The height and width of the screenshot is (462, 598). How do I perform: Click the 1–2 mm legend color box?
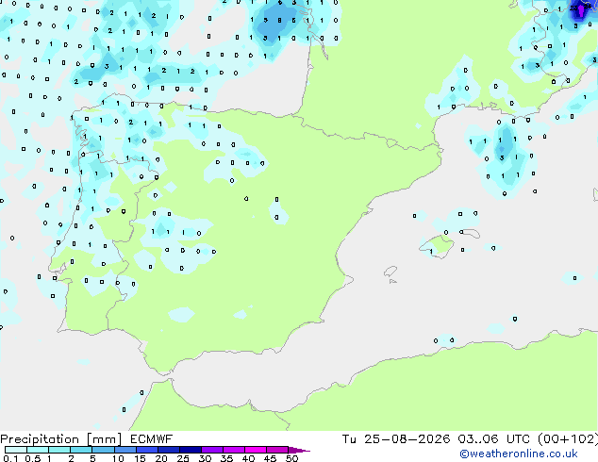[x=59, y=450]
